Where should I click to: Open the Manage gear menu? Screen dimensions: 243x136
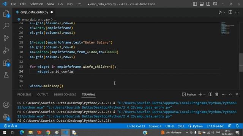[x=6, y=117]
